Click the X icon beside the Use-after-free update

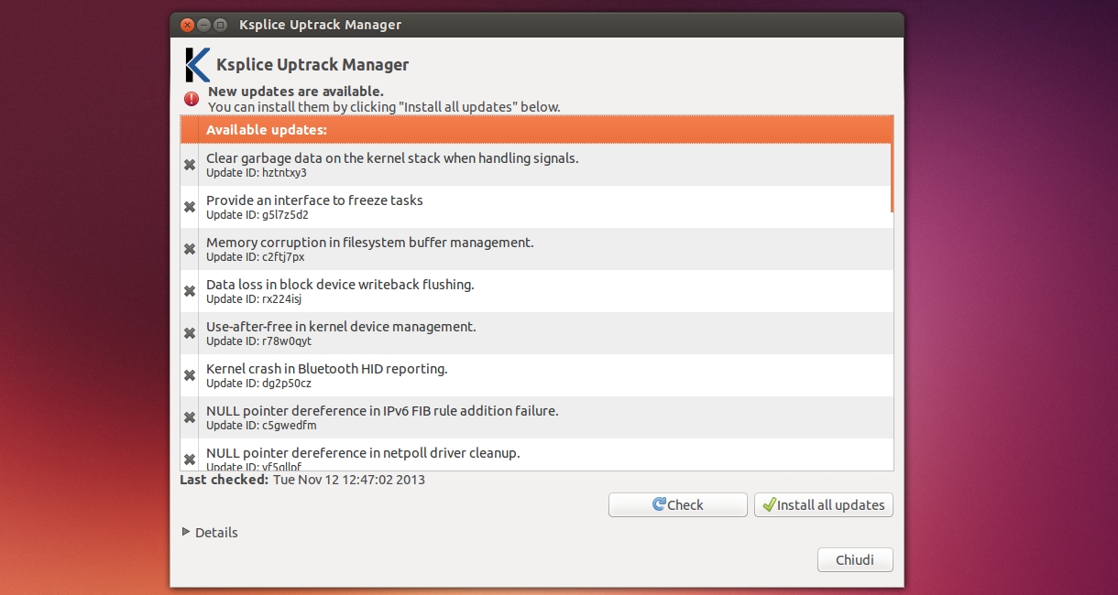click(x=190, y=333)
